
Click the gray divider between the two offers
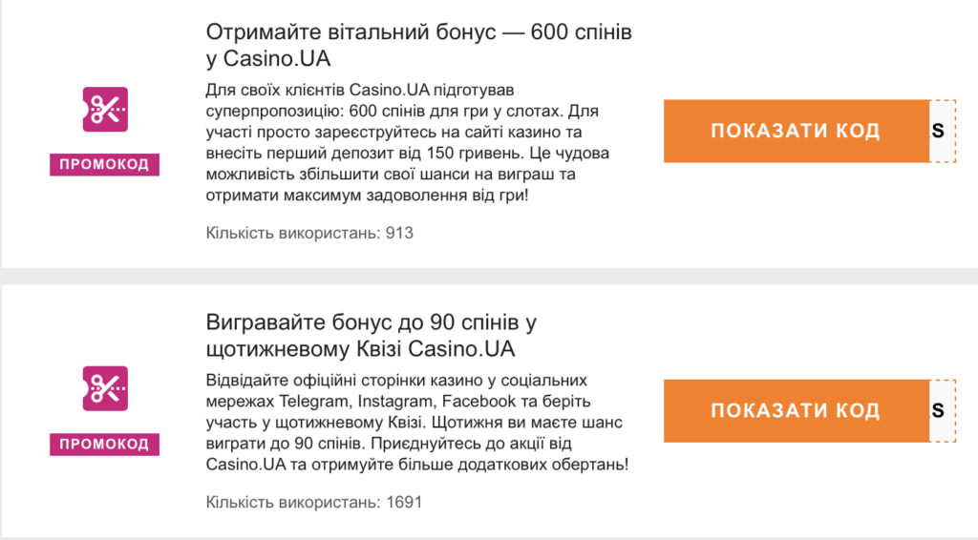tap(489, 275)
